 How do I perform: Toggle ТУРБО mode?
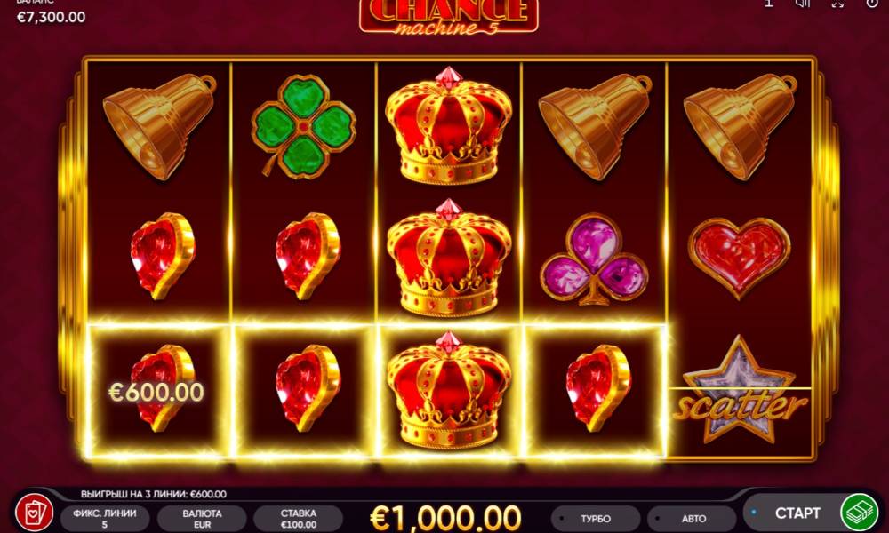click(x=596, y=518)
